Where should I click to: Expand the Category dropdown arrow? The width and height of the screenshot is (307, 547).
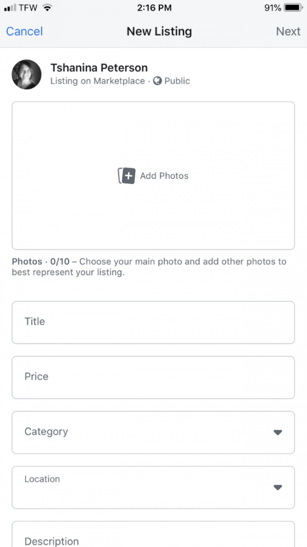(x=278, y=432)
